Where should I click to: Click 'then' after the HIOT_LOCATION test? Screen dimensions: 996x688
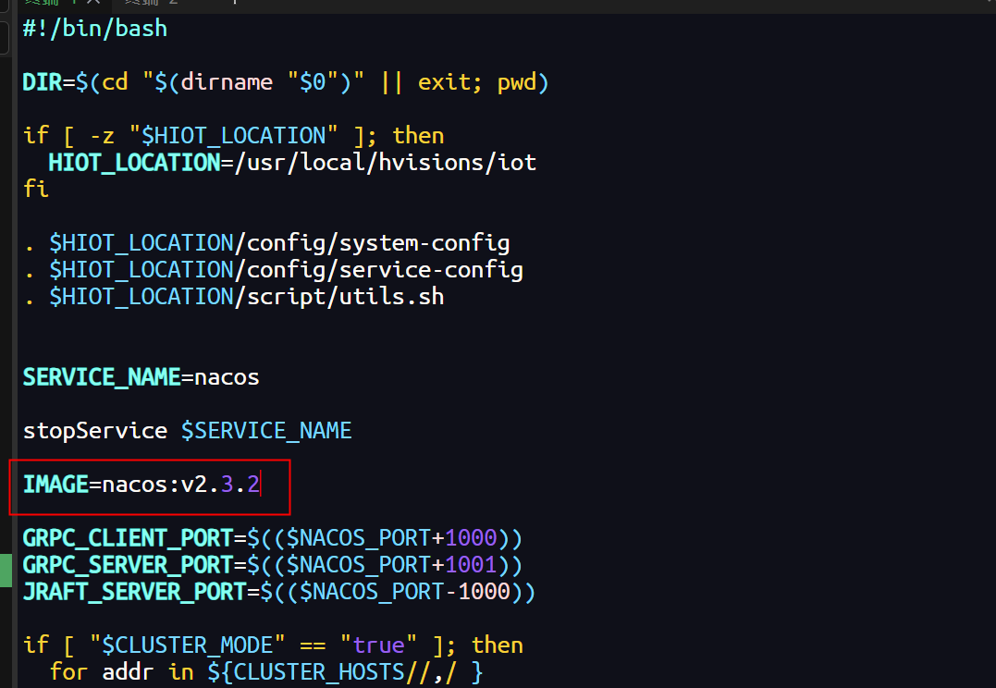(418, 136)
